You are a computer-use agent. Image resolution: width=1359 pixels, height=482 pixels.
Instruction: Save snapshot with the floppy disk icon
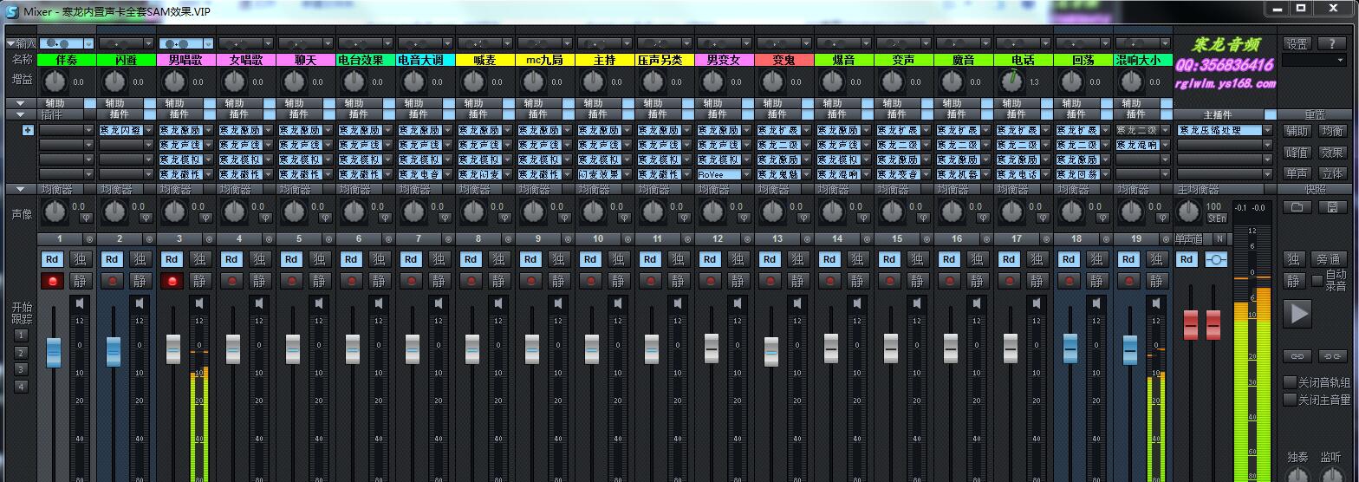1332,207
